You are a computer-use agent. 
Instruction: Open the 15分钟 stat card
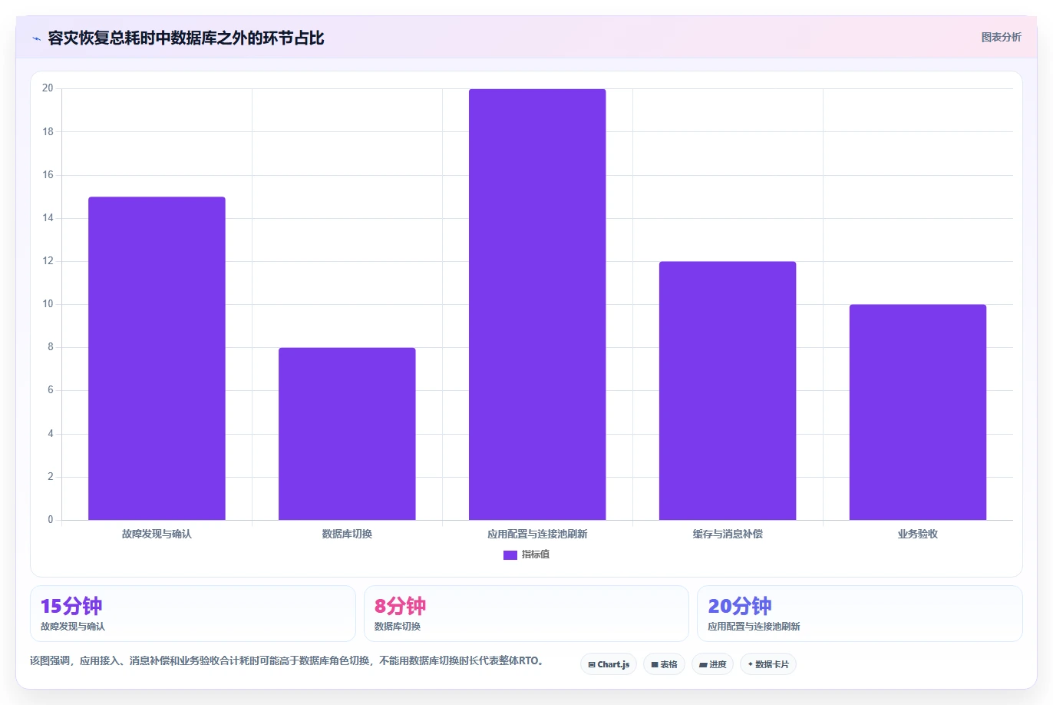193,614
